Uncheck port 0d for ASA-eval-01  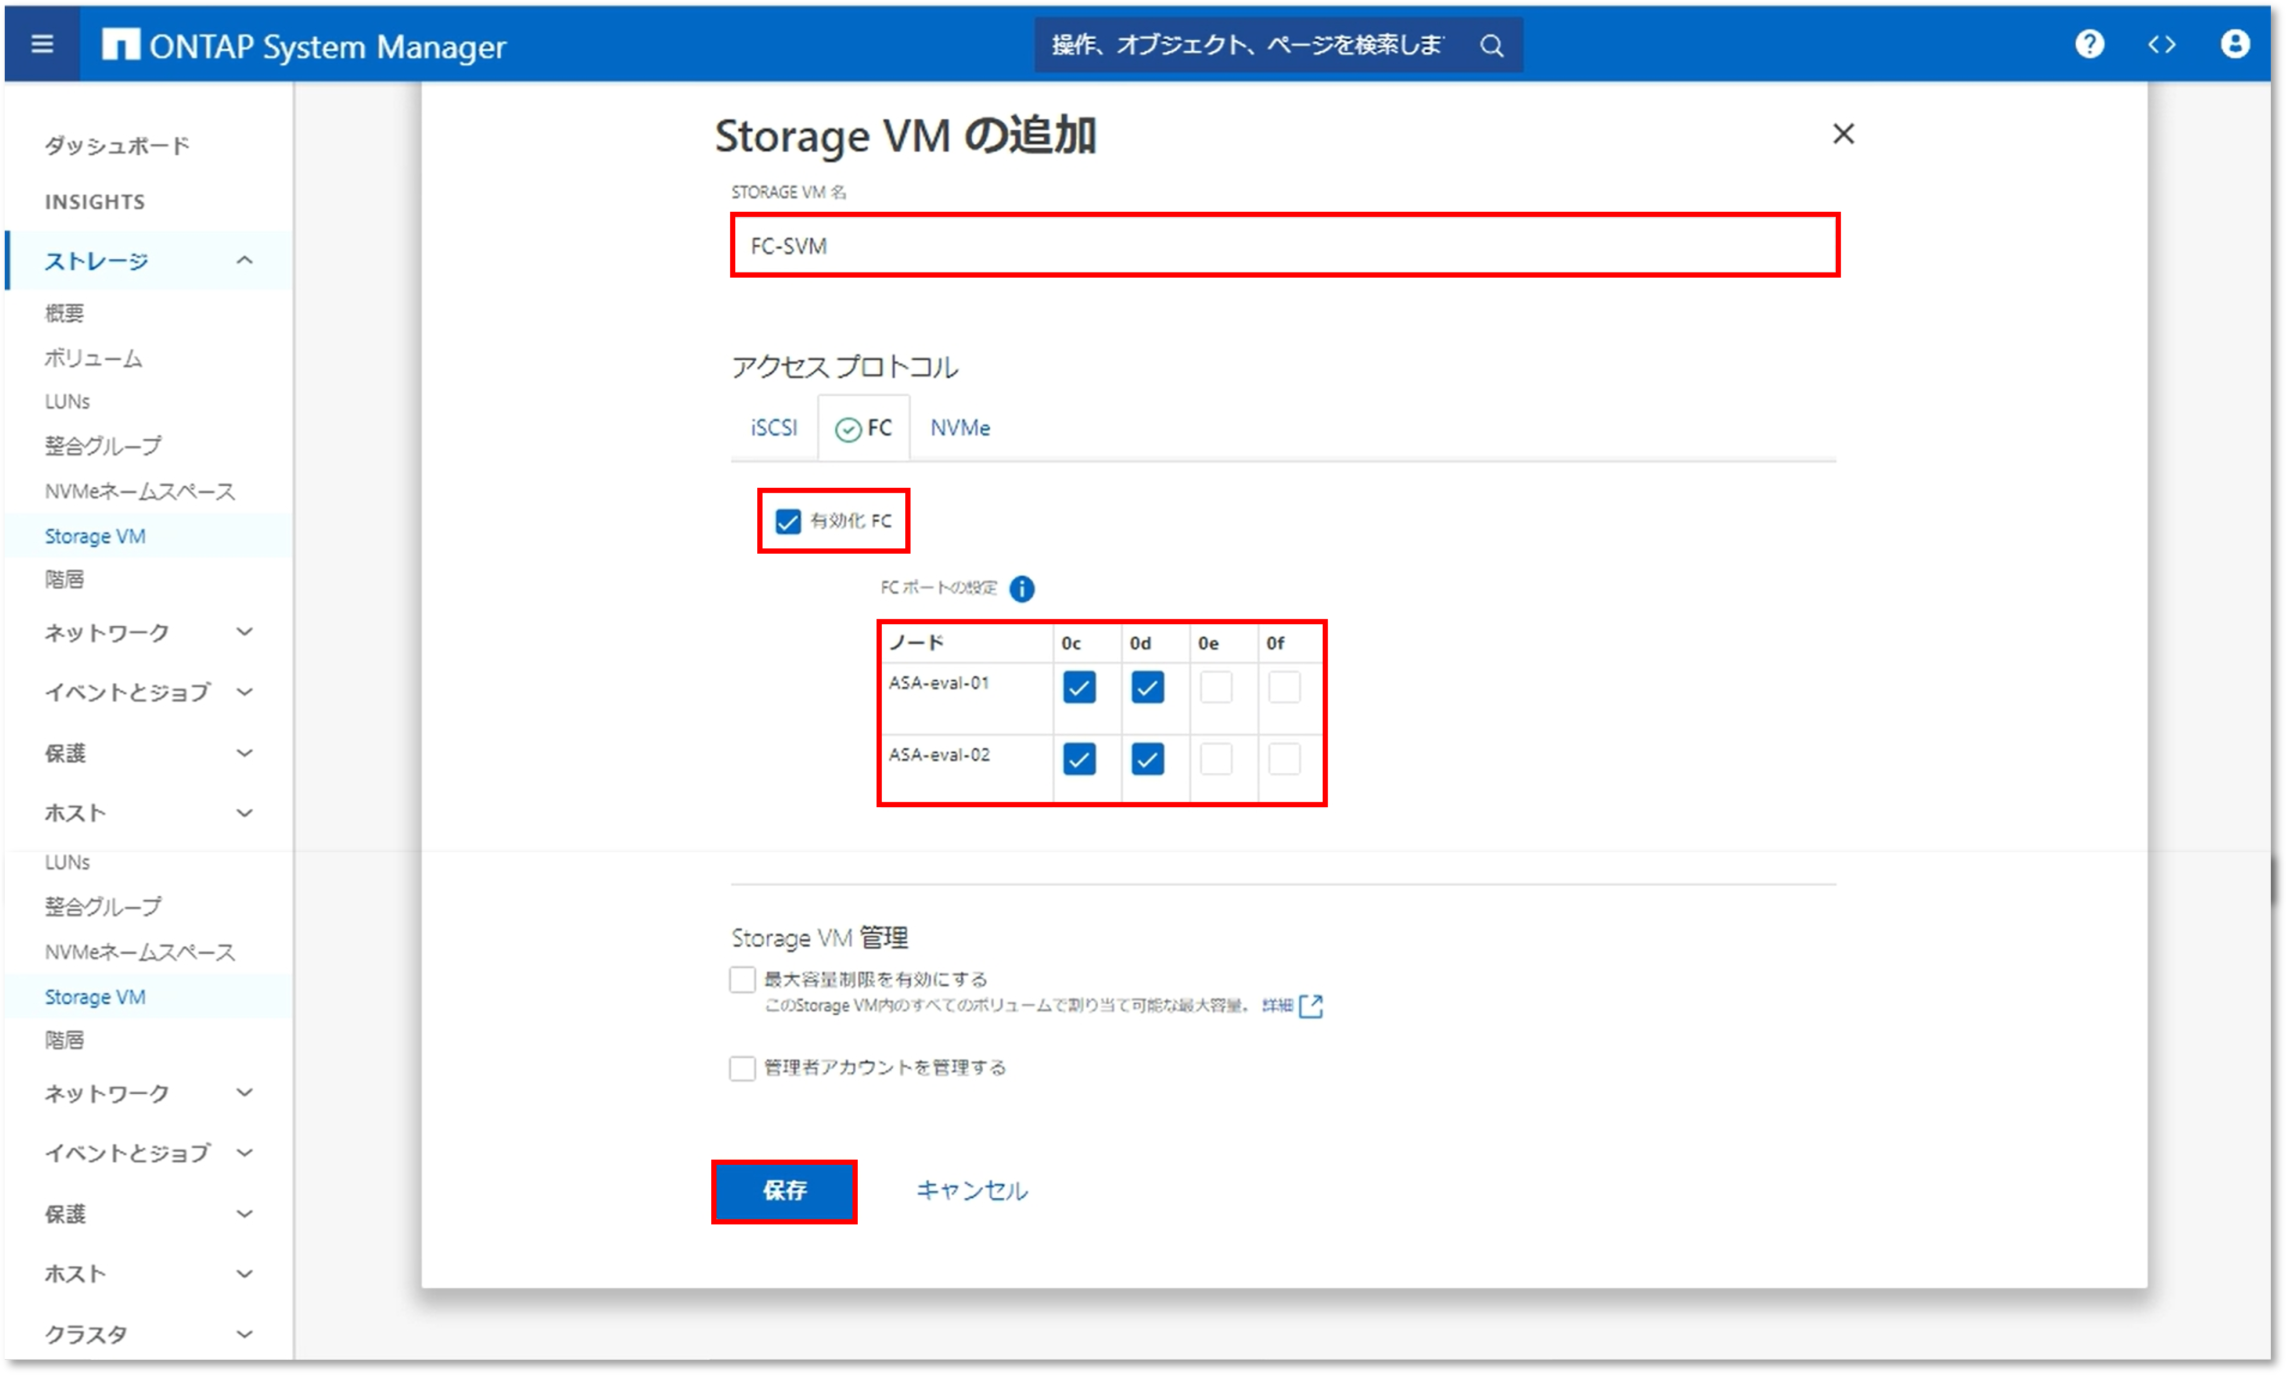coord(1147,687)
